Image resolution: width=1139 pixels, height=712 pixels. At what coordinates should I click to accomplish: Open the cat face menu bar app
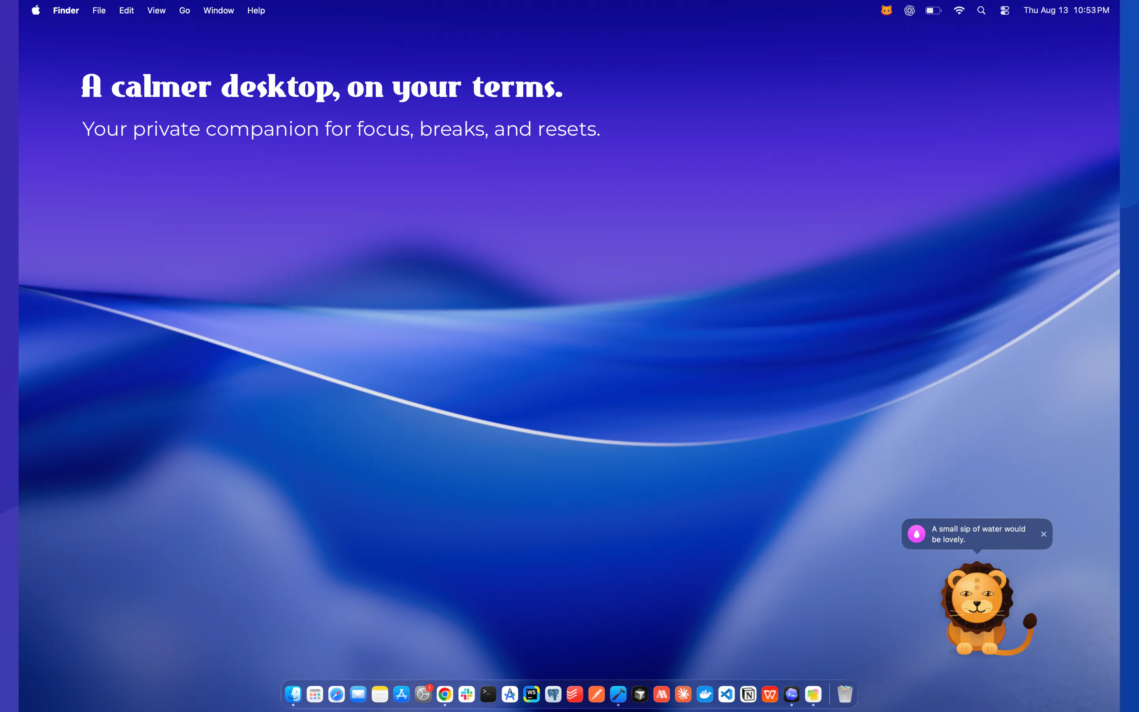tap(886, 10)
